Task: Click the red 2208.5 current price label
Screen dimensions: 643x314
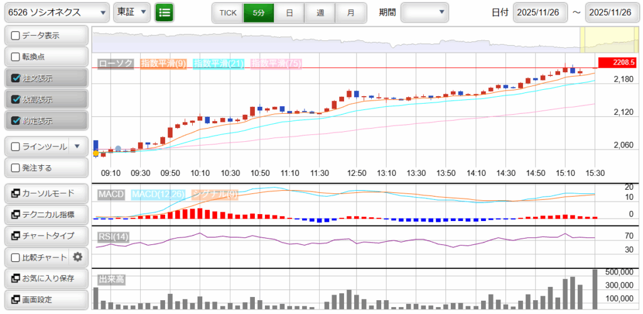Action: tap(618, 62)
